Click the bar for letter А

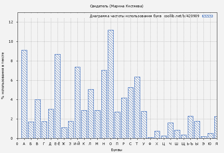(x=24, y=94)
